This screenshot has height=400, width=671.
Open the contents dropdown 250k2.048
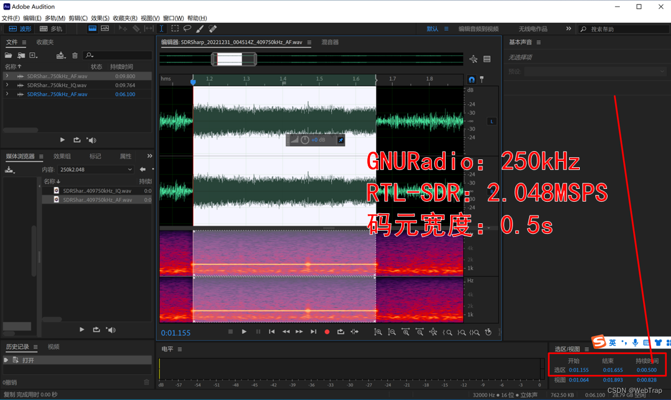[96, 169]
